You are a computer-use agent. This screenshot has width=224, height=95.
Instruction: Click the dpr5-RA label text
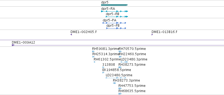click(x=108, y=9)
